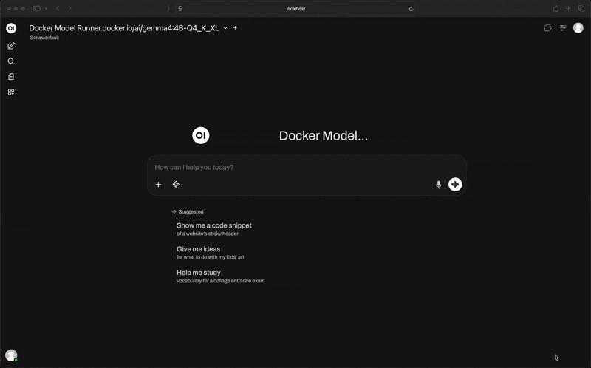This screenshot has width=591, height=368.
Task: Start voice mode with waveform button
Action: (x=455, y=185)
